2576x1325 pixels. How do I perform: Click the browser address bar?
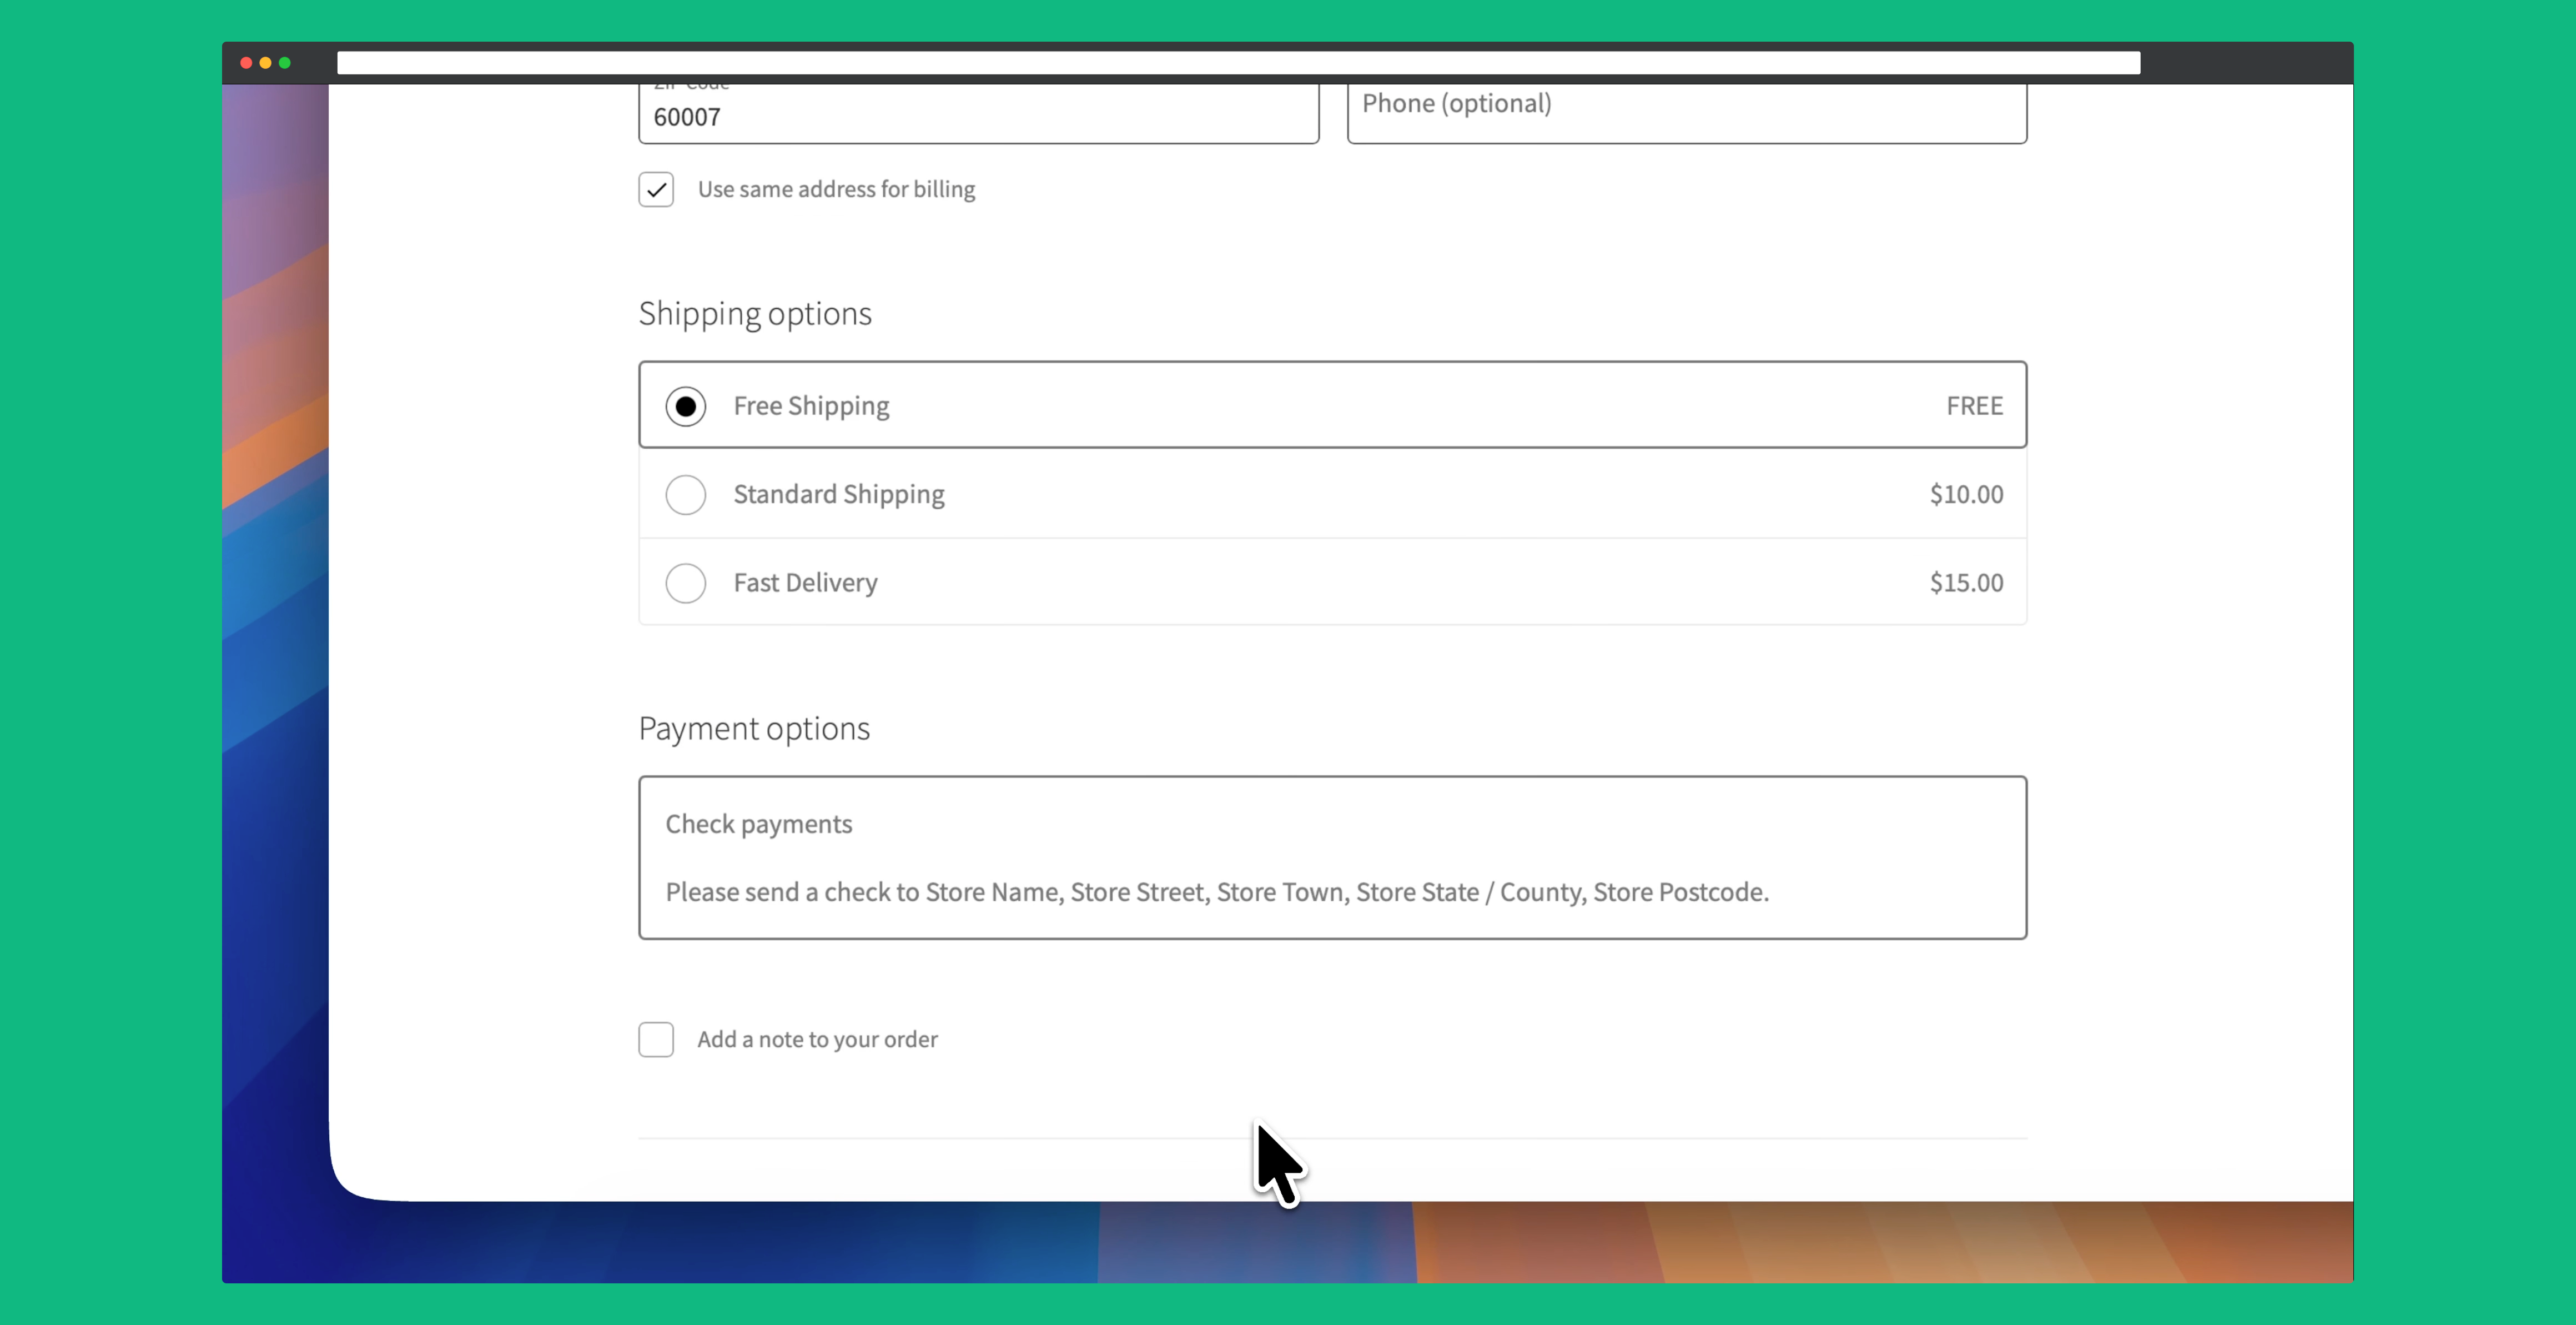click(x=1237, y=63)
